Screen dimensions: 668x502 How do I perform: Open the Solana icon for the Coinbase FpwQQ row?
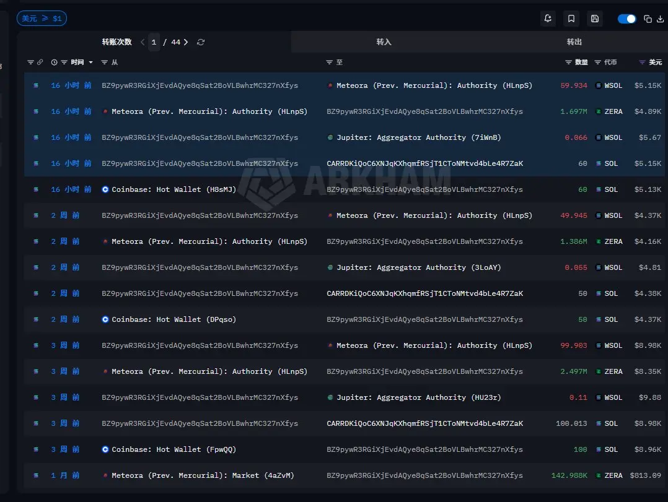[36, 449]
